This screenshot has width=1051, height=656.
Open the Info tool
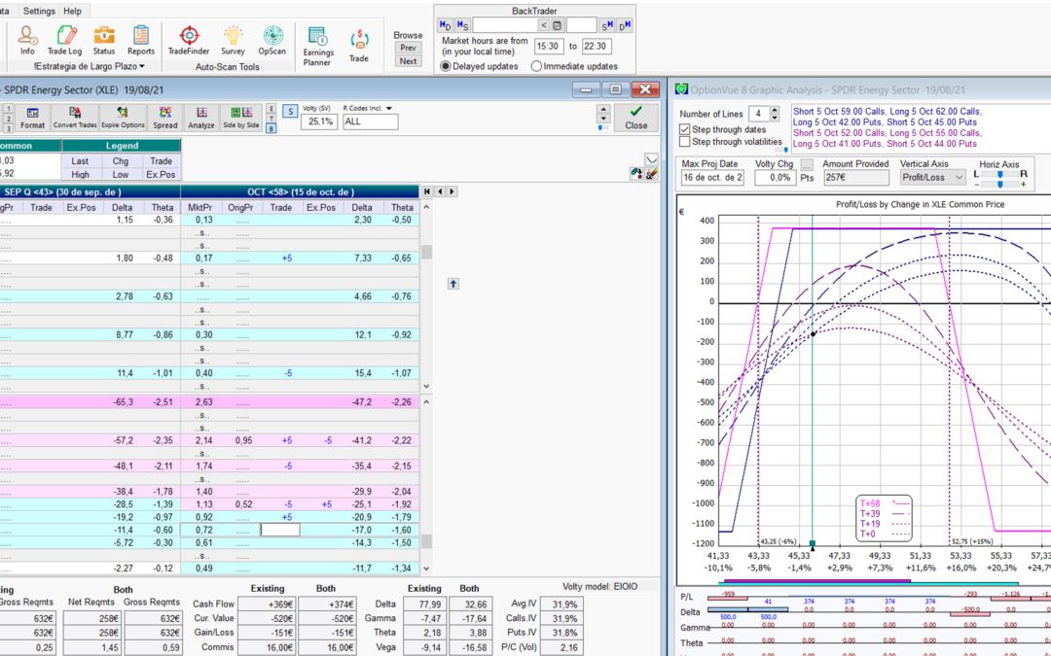[27, 40]
